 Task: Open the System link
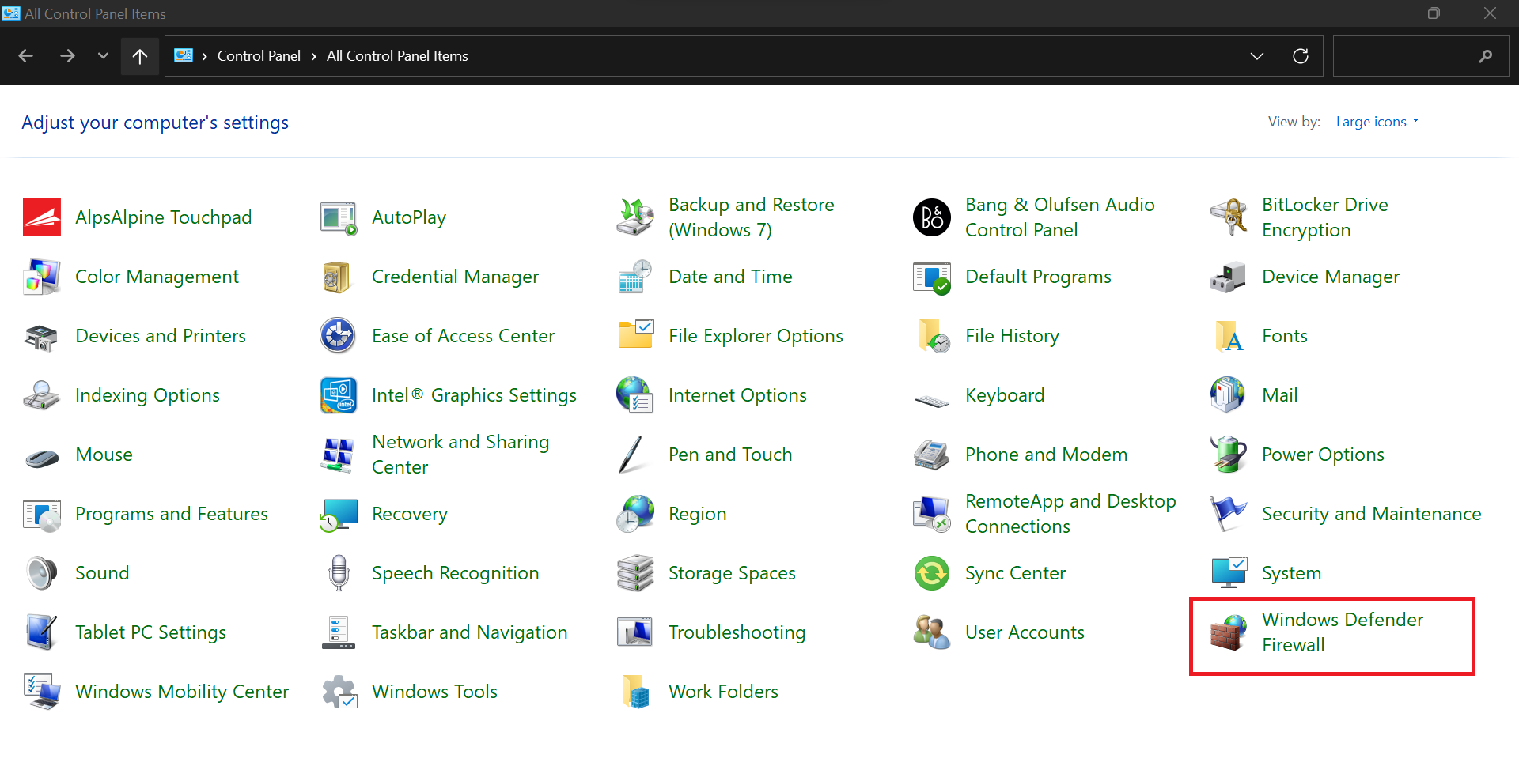coord(1291,573)
